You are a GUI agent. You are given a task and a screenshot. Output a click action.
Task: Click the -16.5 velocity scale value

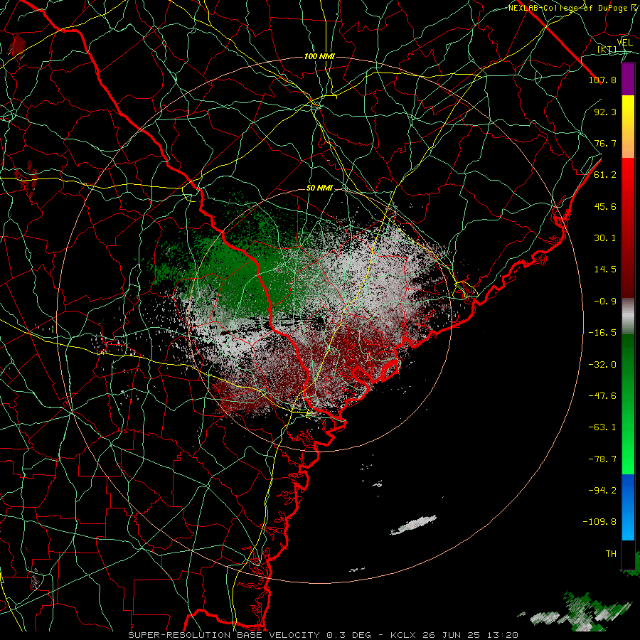point(602,333)
